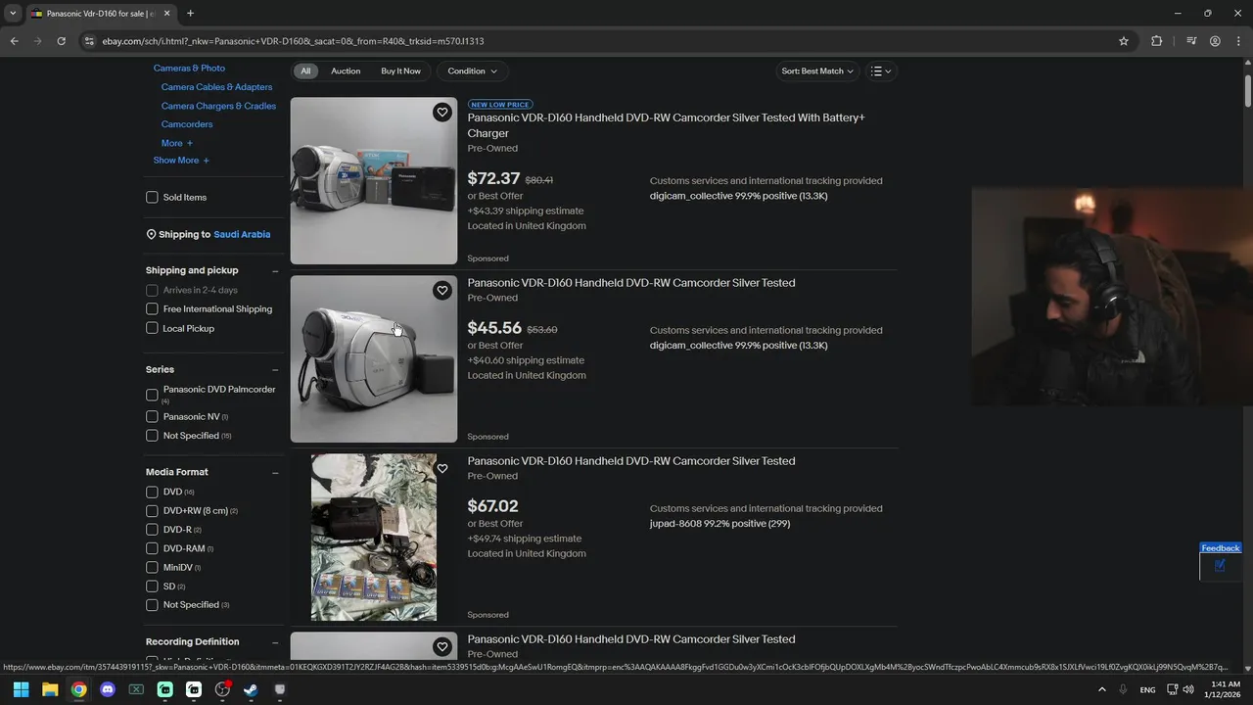The width and height of the screenshot is (1253, 705).
Task: Open the list view options dropdown
Action: pos(881,70)
